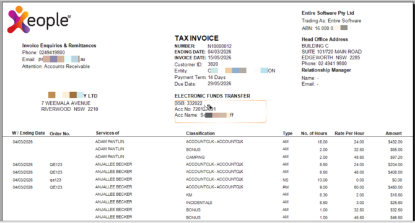Click Order No. column header
This screenshot has height=223, width=415.
(x=59, y=133)
